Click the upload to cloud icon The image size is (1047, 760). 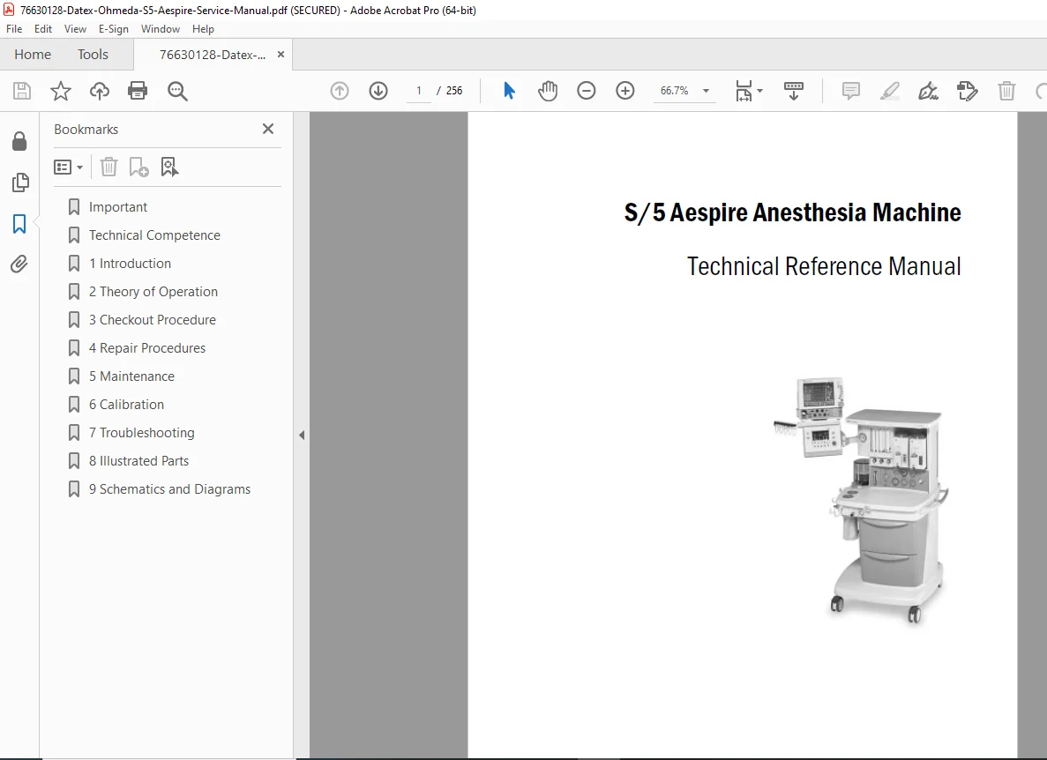pos(100,91)
